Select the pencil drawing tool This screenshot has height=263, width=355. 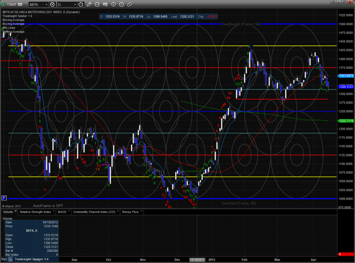[89, 4]
